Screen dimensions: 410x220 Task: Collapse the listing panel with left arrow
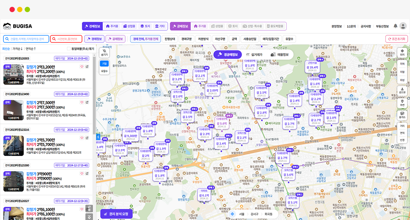[98, 137]
